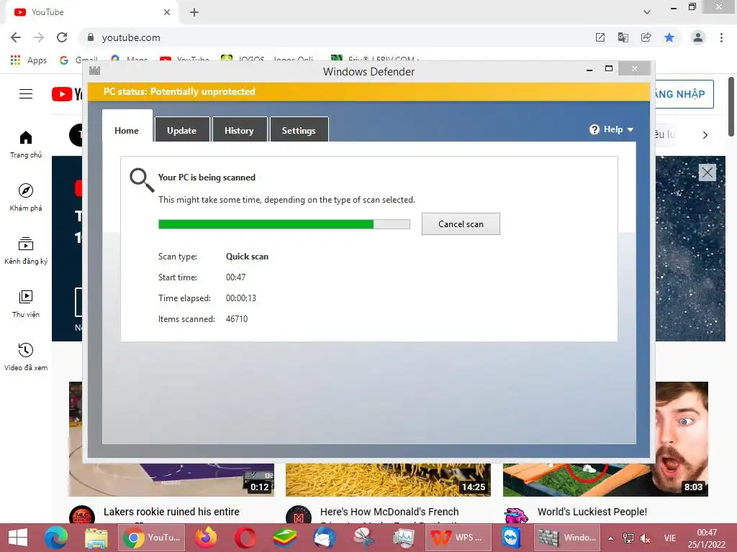Click the muted volume tray icon

(x=646, y=538)
